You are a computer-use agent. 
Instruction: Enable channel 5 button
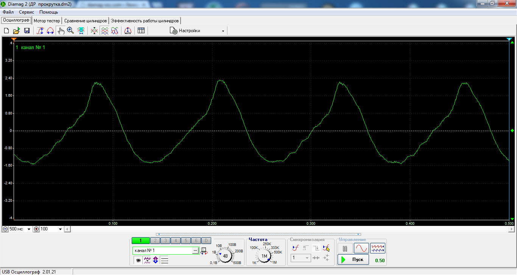point(186,241)
